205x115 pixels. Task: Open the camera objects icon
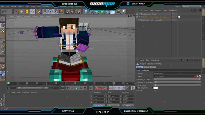[x=118, y=11]
